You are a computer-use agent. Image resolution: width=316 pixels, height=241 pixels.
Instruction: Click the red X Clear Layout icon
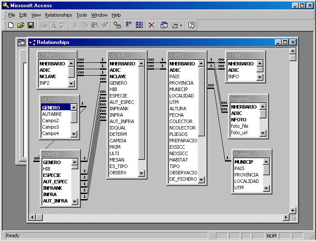(x=151, y=25)
